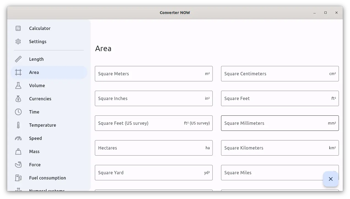Select the Speed gauge icon
350x199 pixels.
18,138
